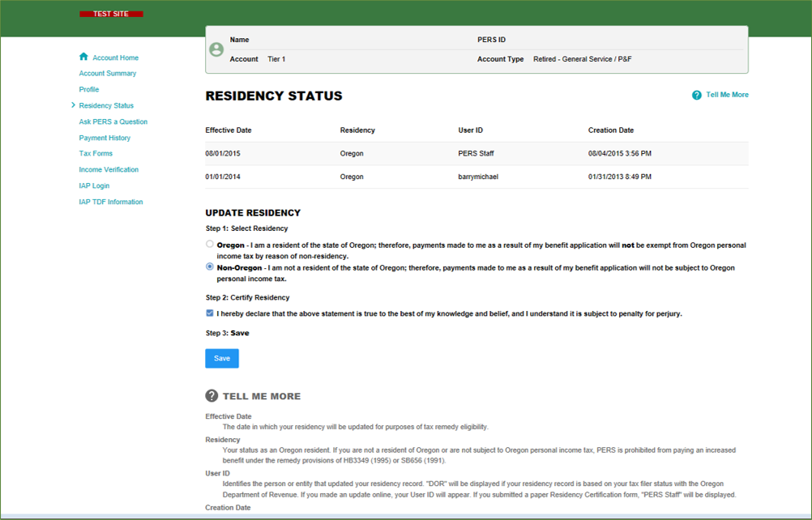Click the User ID column header
The height and width of the screenshot is (520, 812).
coord(470,130)
